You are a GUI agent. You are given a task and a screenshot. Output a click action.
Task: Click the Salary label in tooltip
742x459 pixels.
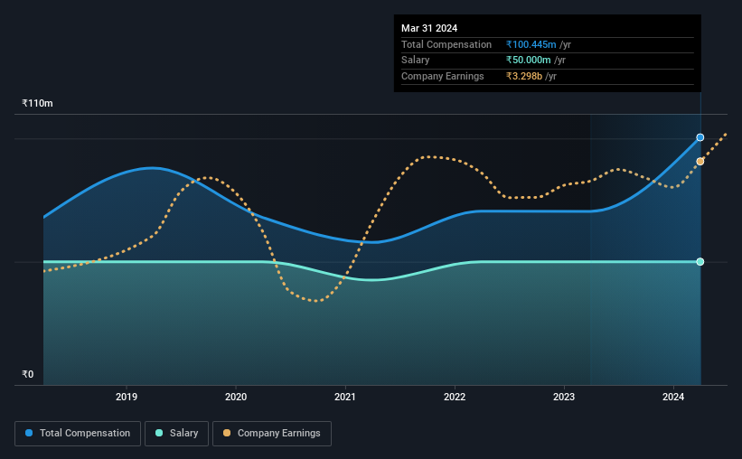(x=416, y=61)
